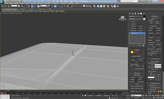Switch to the Freeform ribbon tab
This screenshot has width=164, height=99.
tap(23, 9)
